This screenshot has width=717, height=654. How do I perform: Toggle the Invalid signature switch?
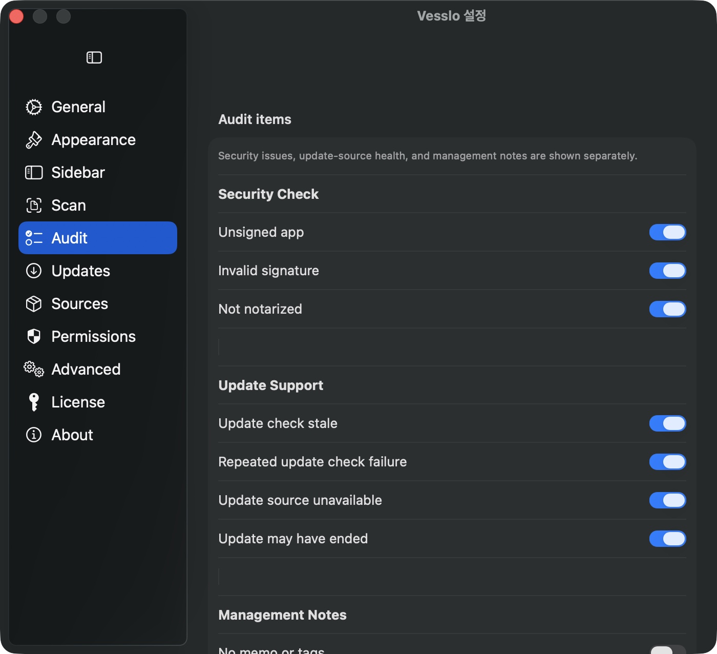coord(667,271)
